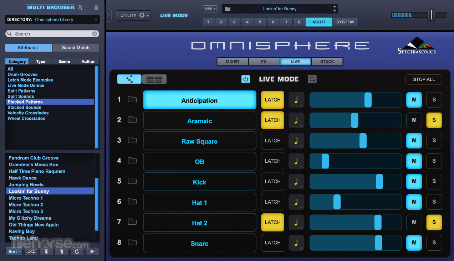
Task: Open the folder icon for part 7
Action: (x=132, y=222)
